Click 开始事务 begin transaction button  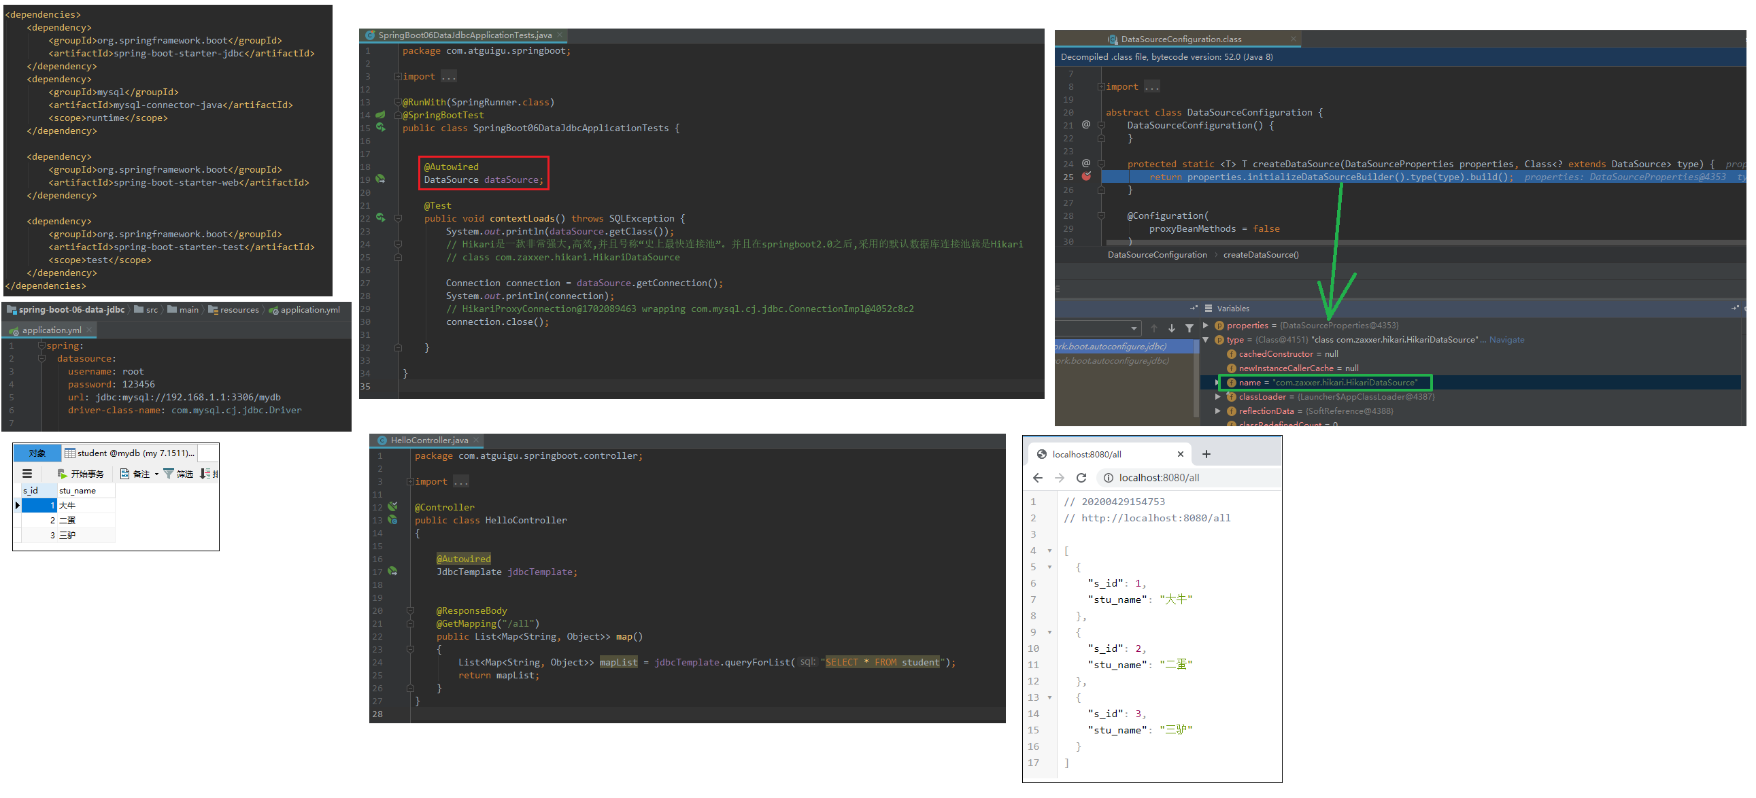click(80, 474)
